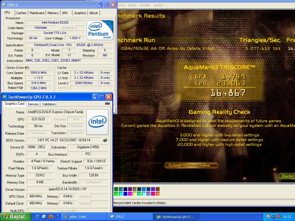Click the Bus Speed value 316.0 MHz
The width and height of the screenshot is (295, 221).
pos(39,83)
